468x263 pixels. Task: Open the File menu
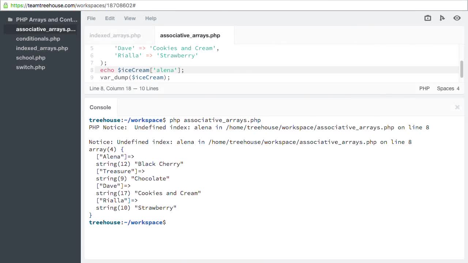coord(91,18)
